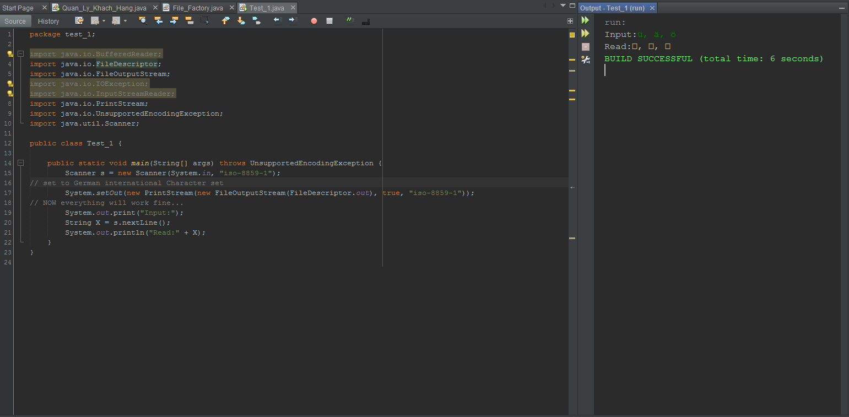Click the Find Selection magnifier icon
849x417 pixels.
pos(143,21)
